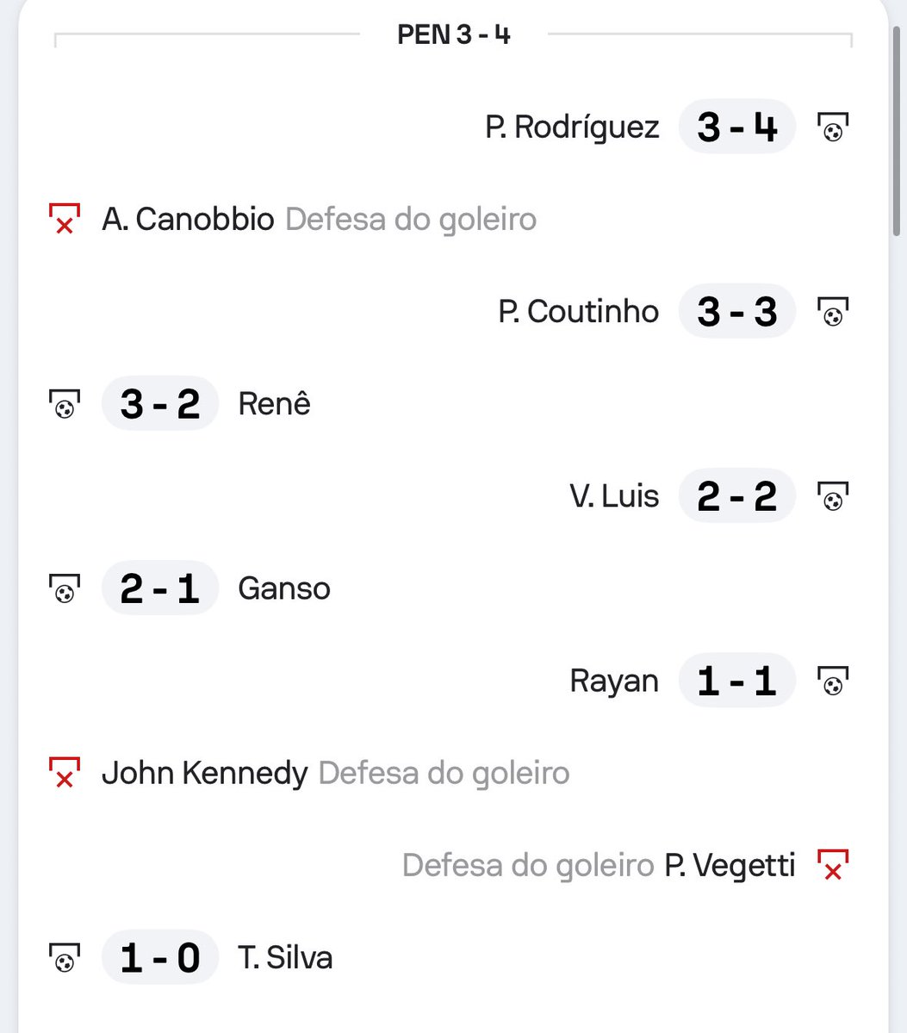
Task: Click the goal icon left of Ganso's score
Action: click(65, 588)
